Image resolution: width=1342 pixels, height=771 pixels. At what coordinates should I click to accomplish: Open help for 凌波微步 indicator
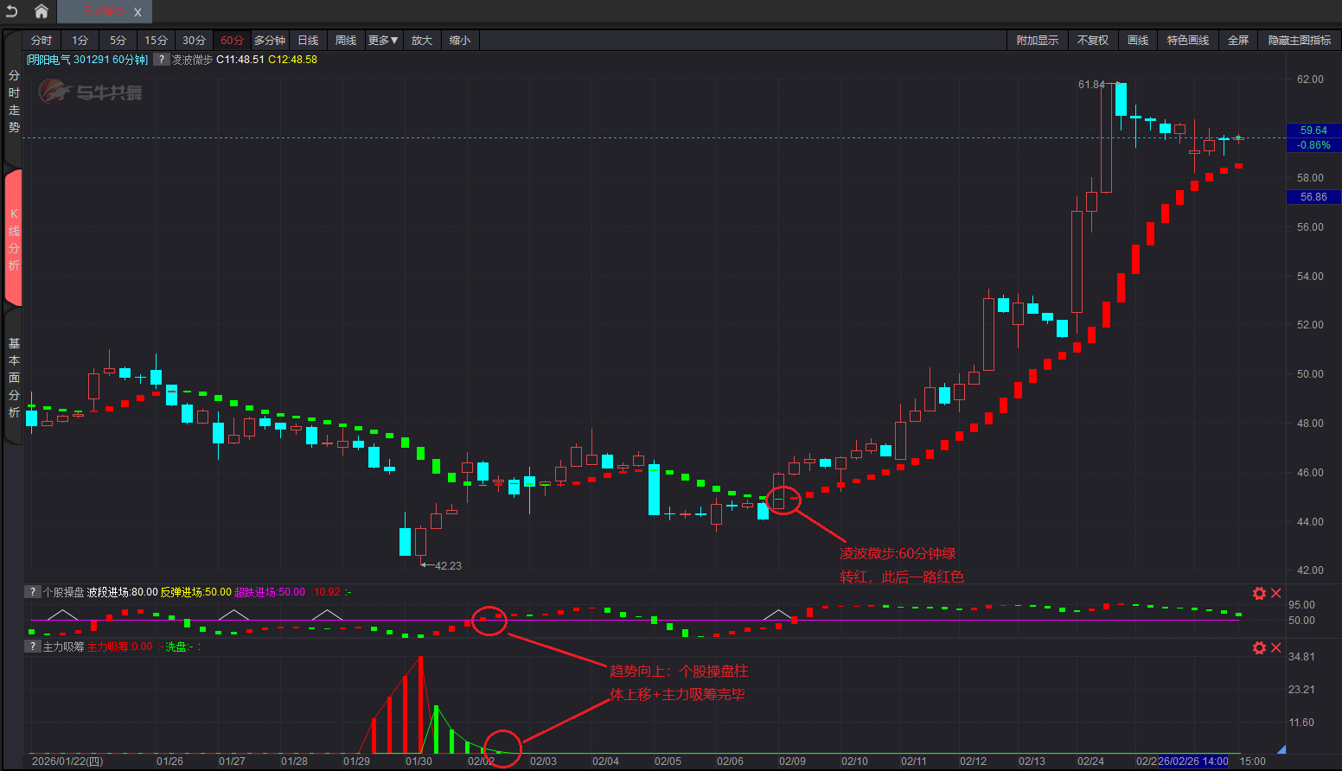pyautogui.click(x=162, y=60)
